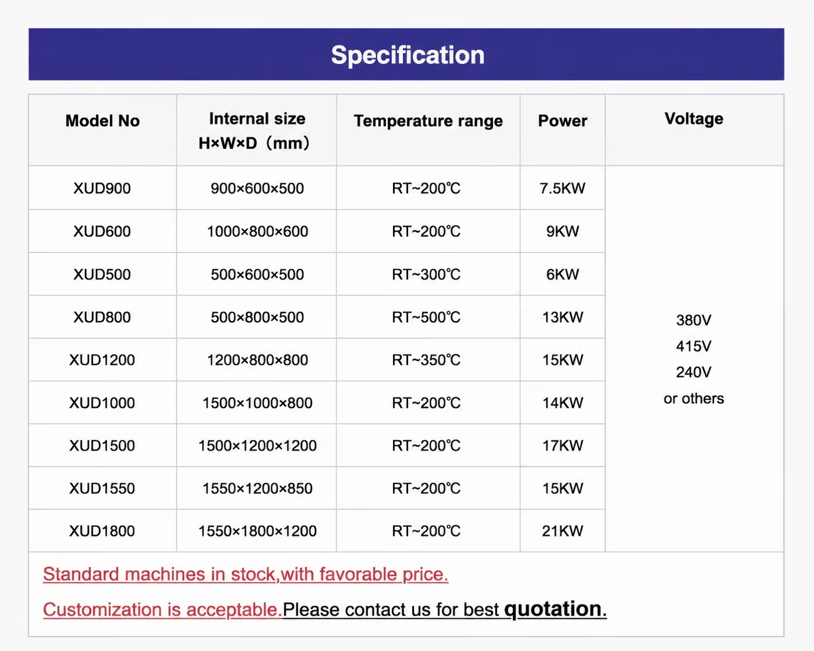Select the XUD1500 model cell

[102, 446]
